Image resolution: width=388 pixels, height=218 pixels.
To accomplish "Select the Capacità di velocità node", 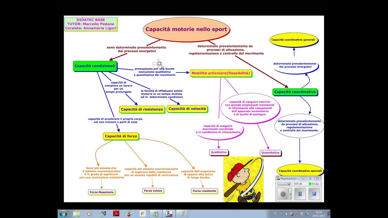I will pos(187,109).
